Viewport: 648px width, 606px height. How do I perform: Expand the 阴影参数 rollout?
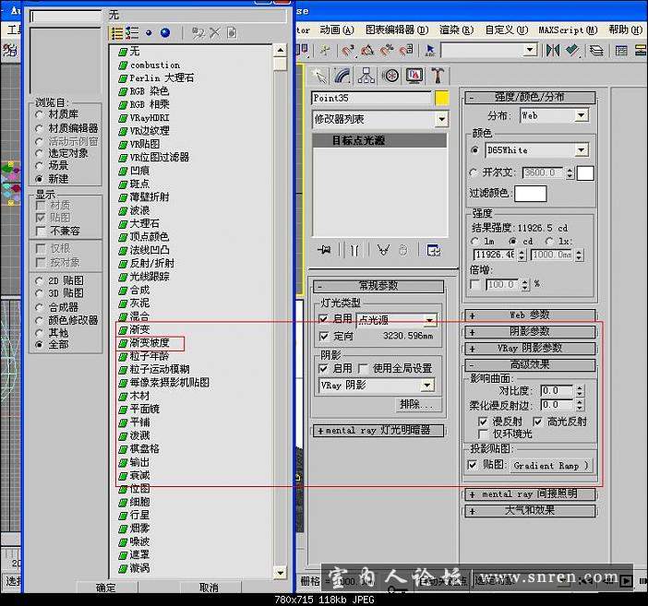[x=530, y=332]
